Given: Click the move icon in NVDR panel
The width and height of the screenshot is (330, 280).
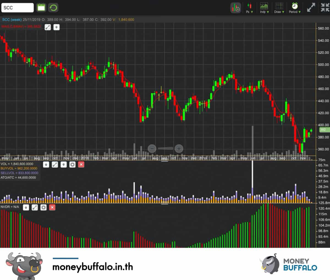Looking at the screenshot, I should (26, 207).
